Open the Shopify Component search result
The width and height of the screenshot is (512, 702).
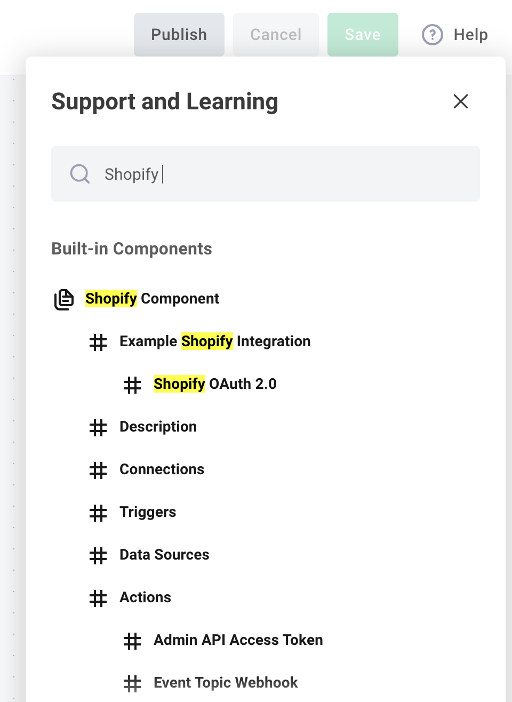[x=152, y=298]
